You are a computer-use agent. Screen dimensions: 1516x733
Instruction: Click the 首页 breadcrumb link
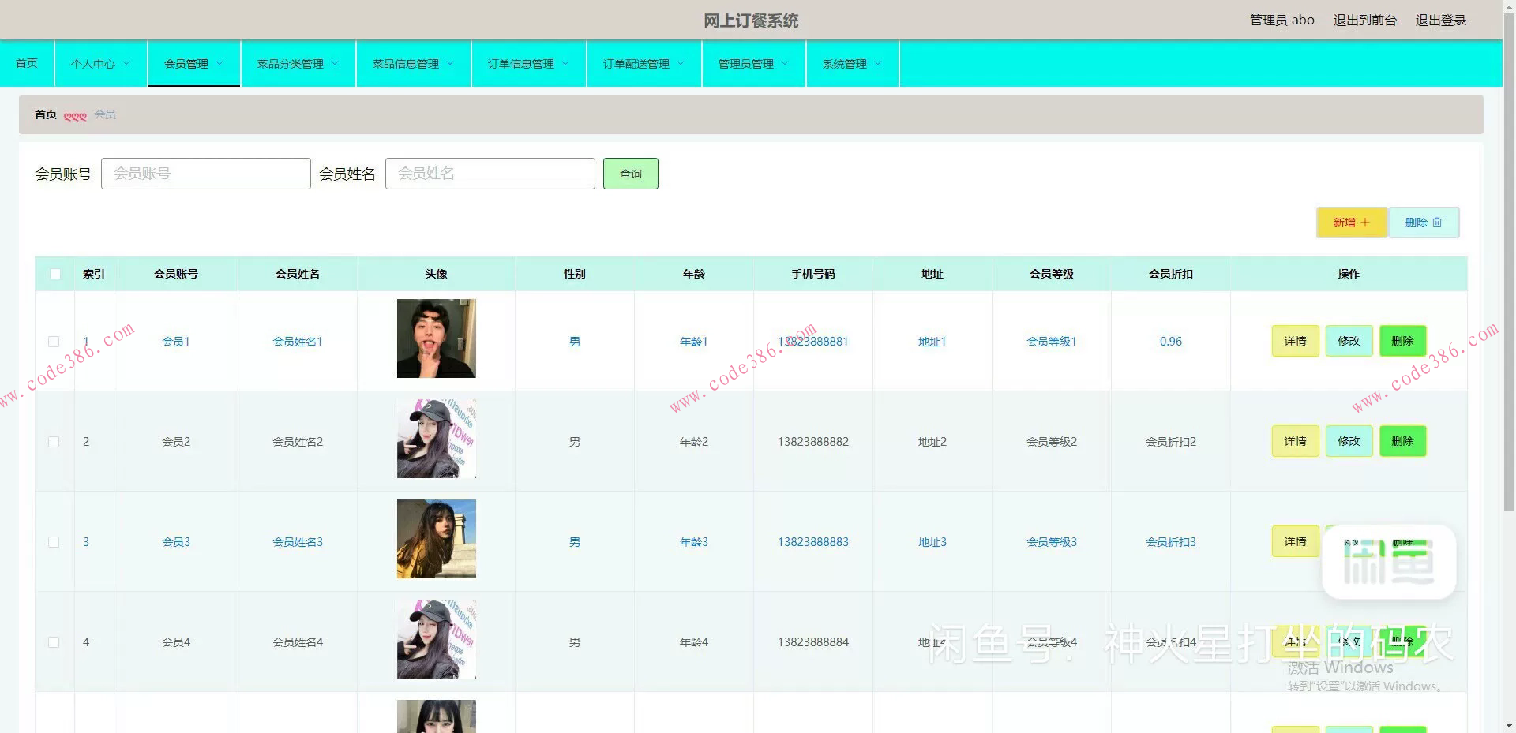coord(46,114)
